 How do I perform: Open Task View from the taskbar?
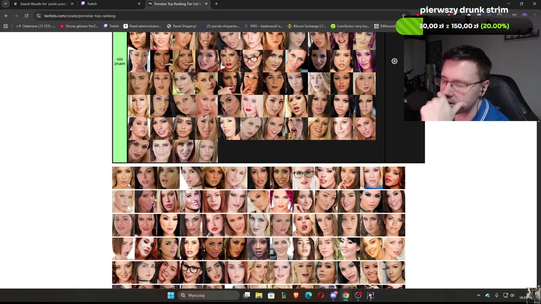pyautogui.click(x=247, y=295)
